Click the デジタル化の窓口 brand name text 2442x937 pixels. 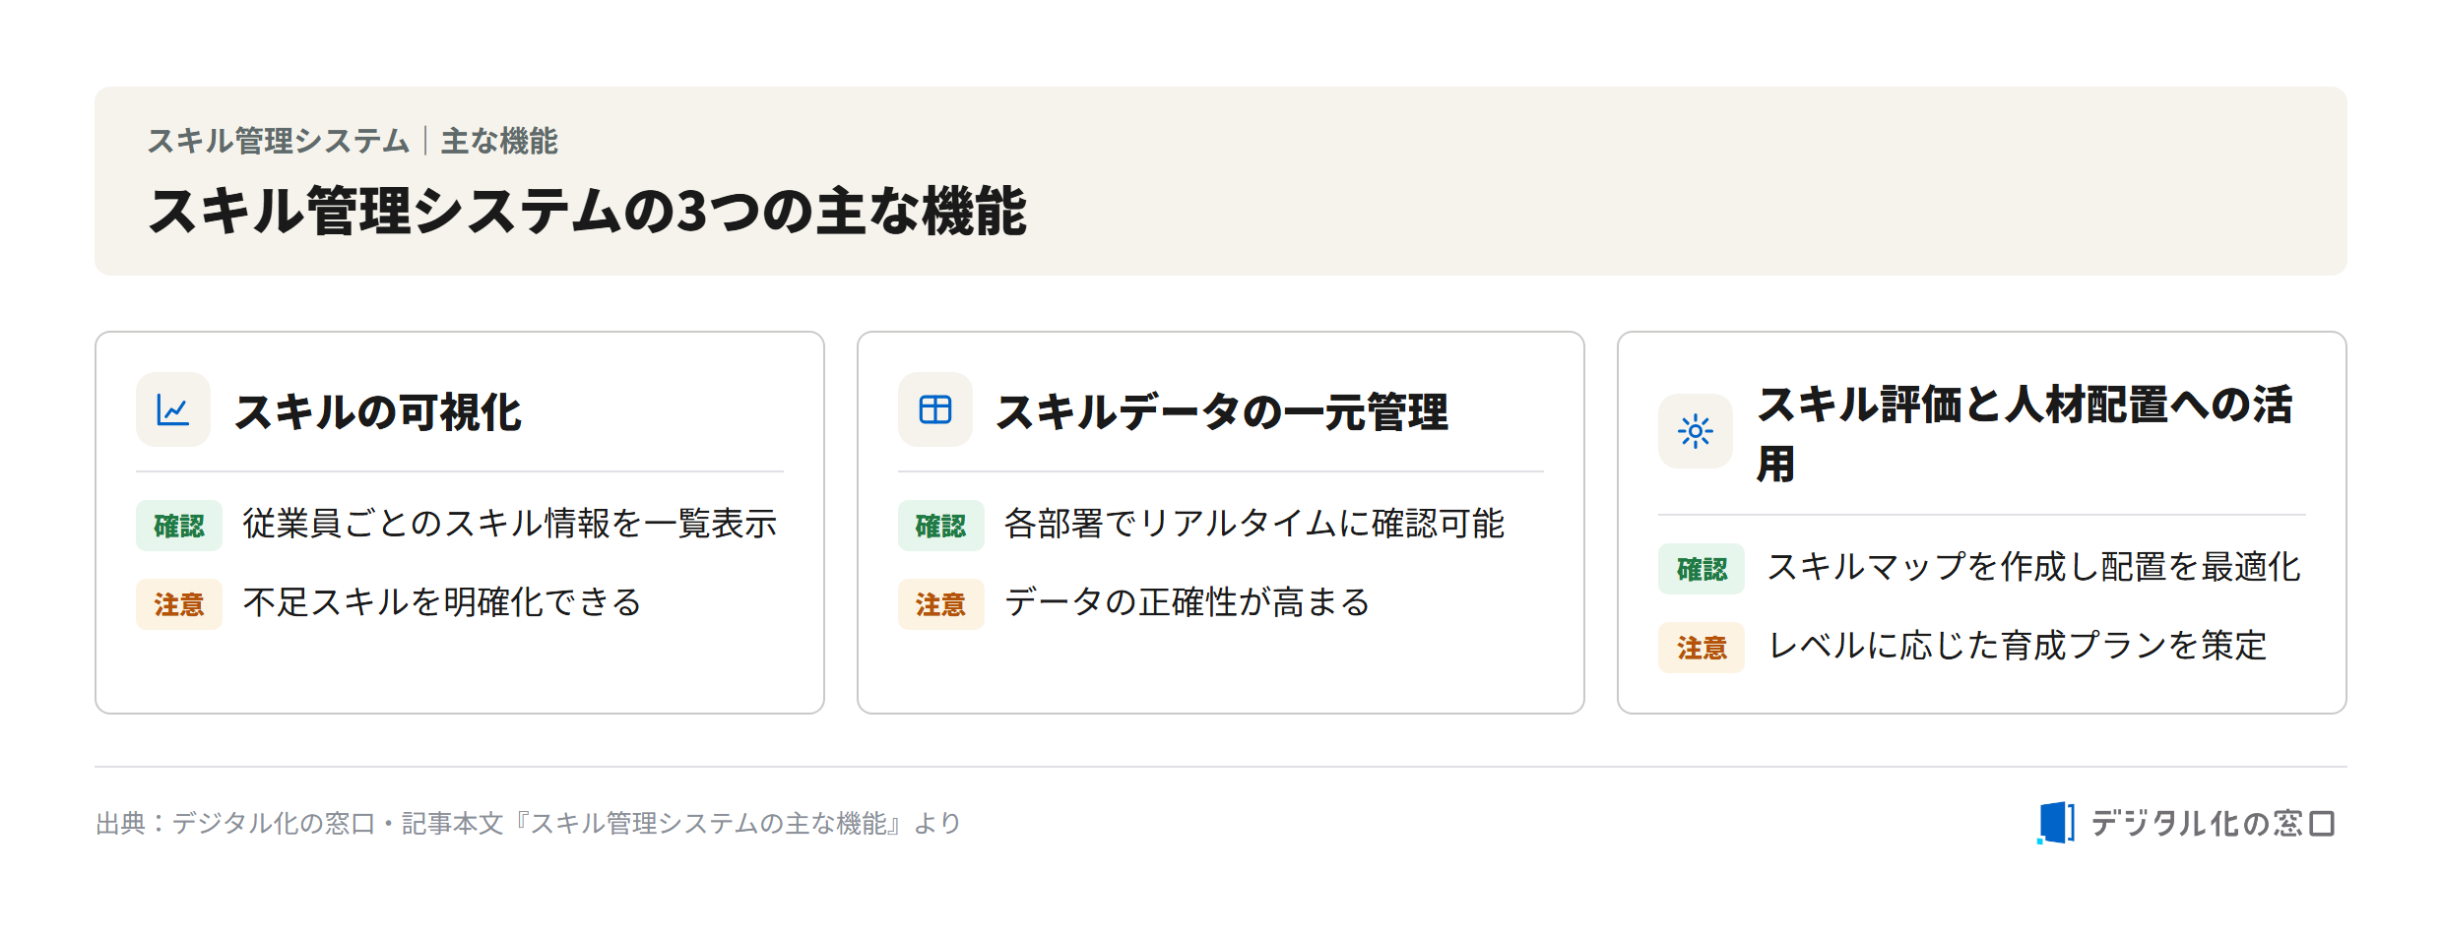[2213, 823]
